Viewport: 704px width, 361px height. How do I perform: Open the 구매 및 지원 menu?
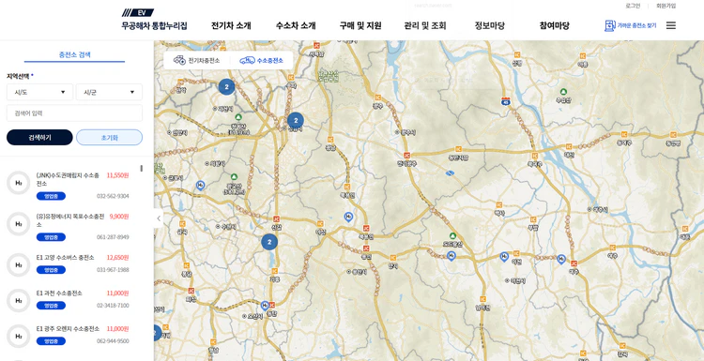[360, 25]
